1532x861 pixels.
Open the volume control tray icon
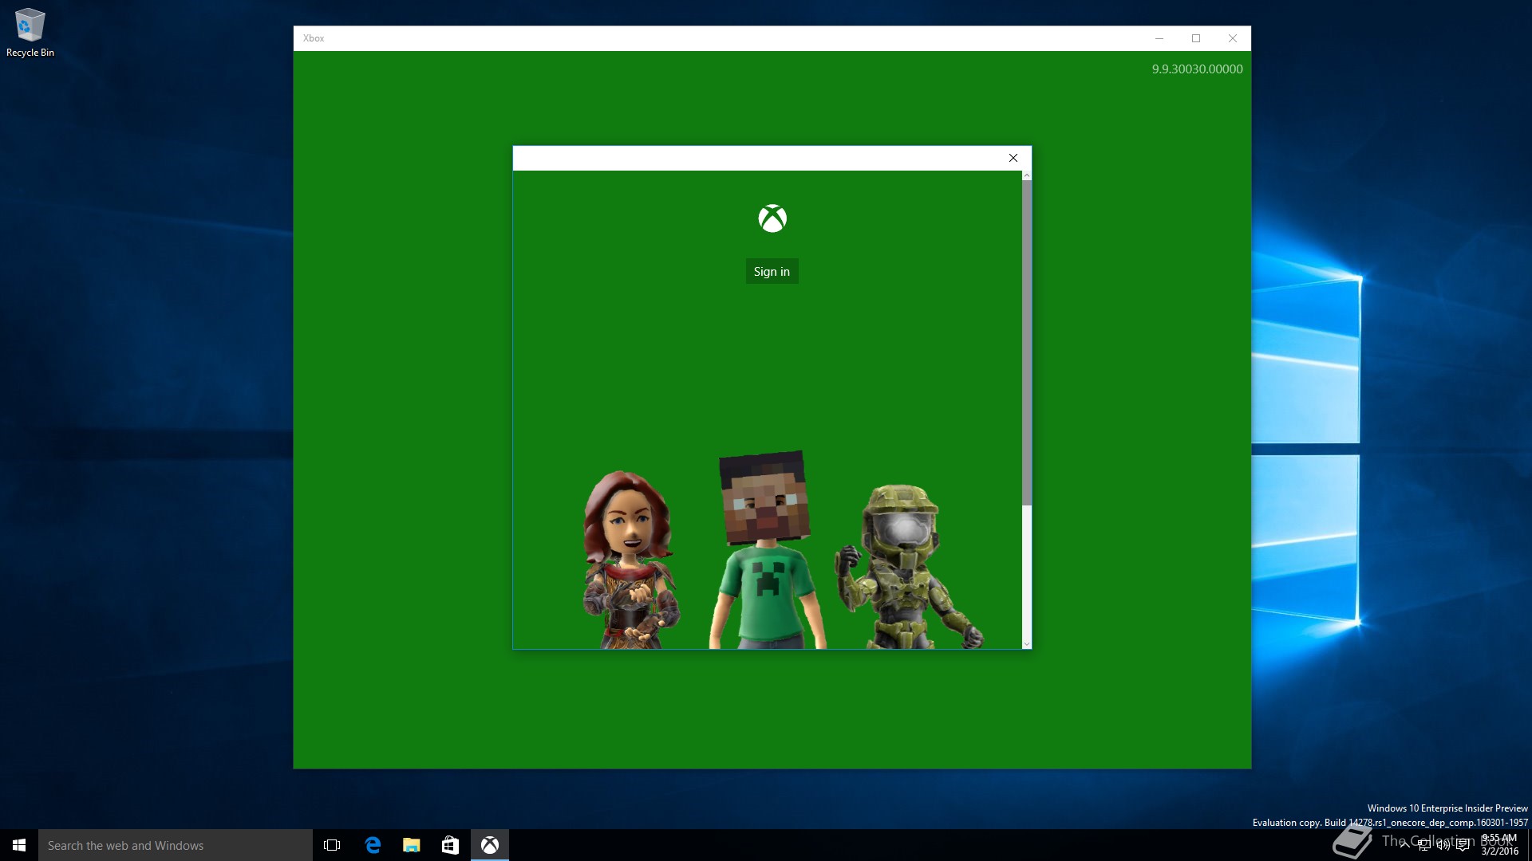pos(1443,845)
